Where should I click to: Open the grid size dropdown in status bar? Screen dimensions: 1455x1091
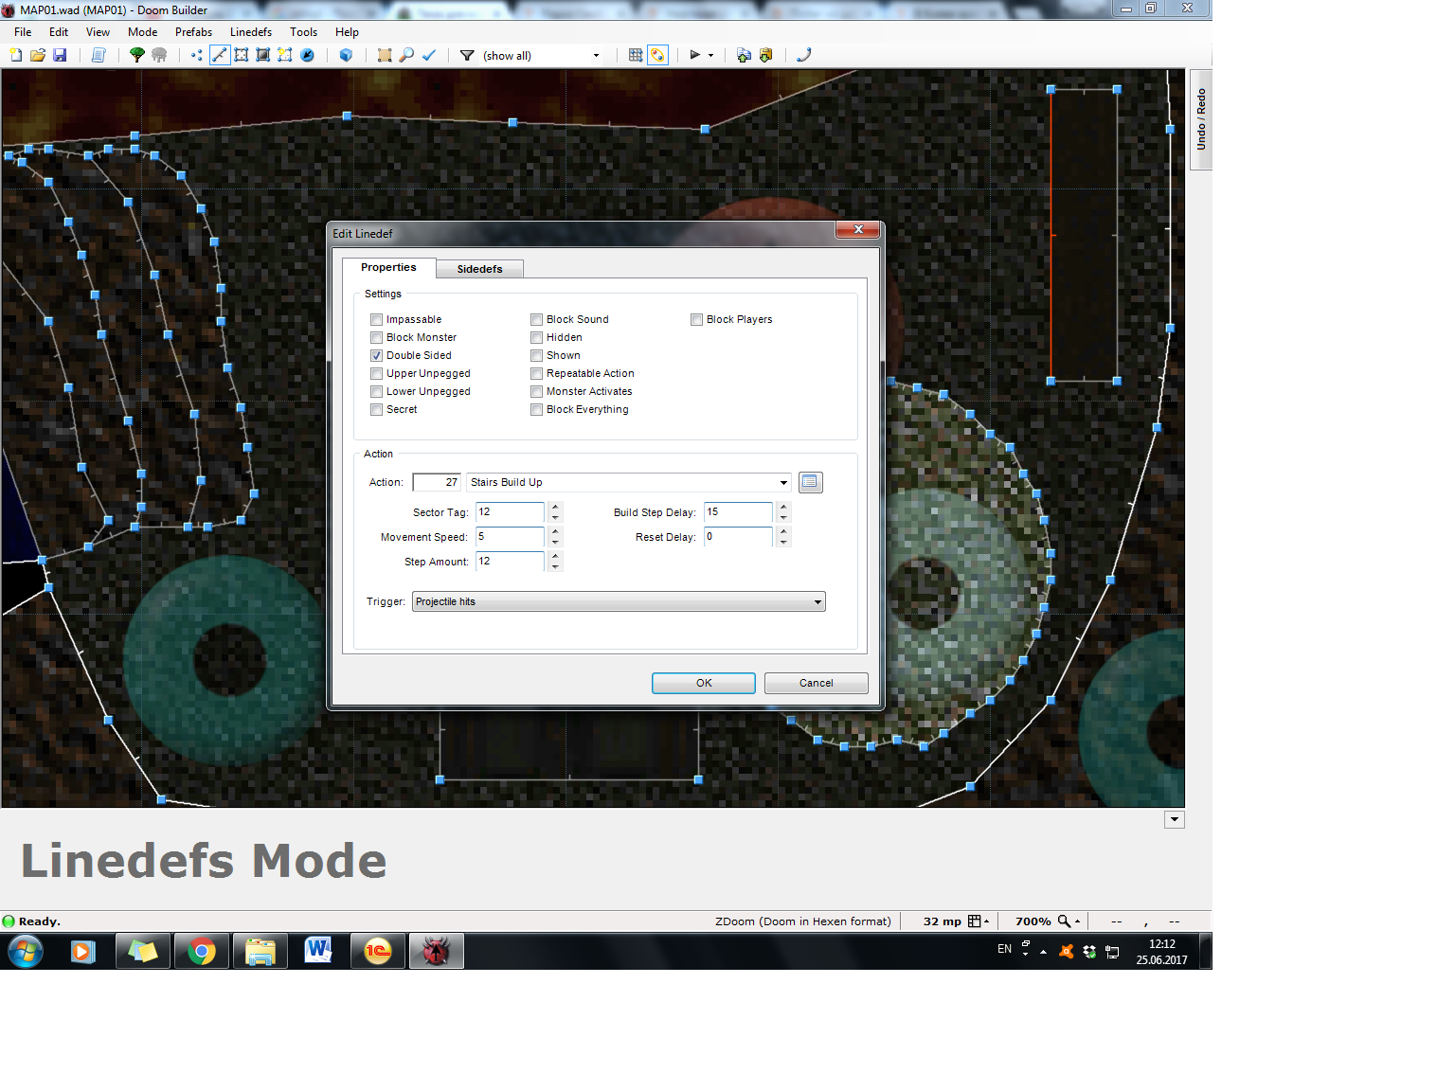pos(978,921)
